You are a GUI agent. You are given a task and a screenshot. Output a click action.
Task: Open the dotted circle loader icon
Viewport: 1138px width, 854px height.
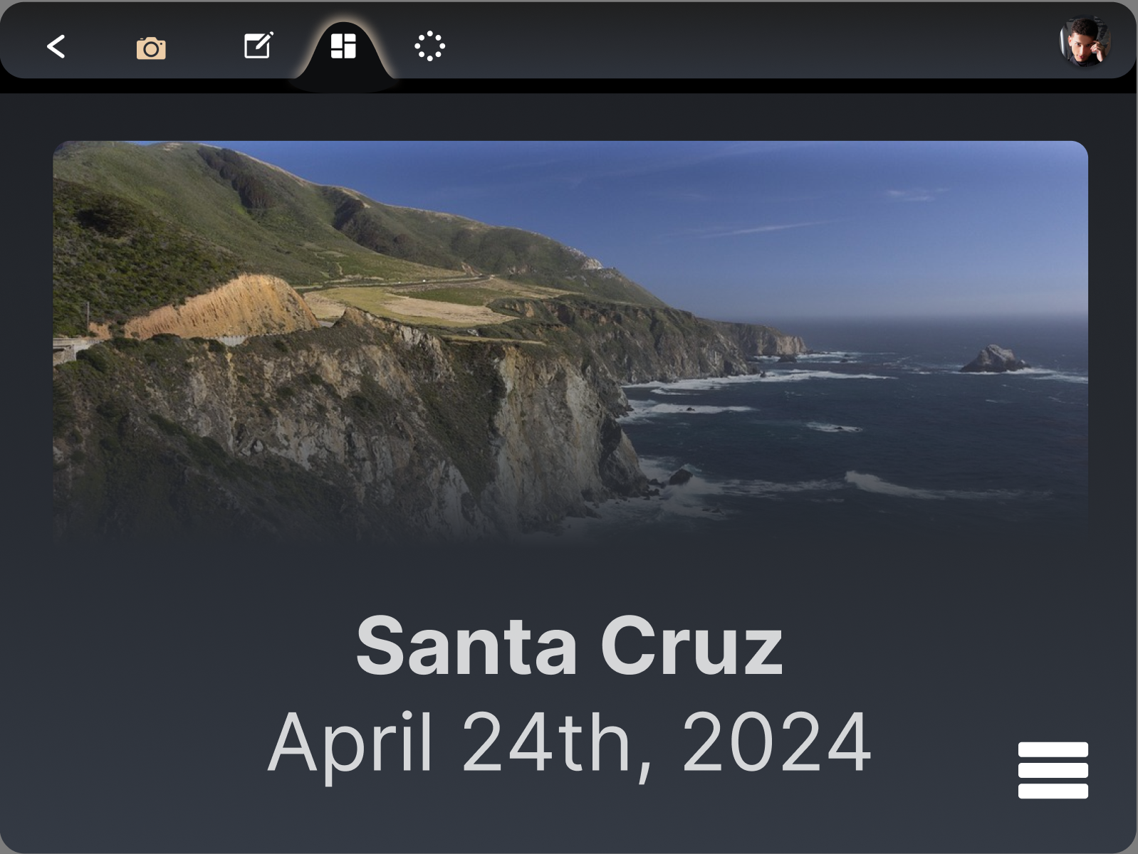tap(429, 47)
